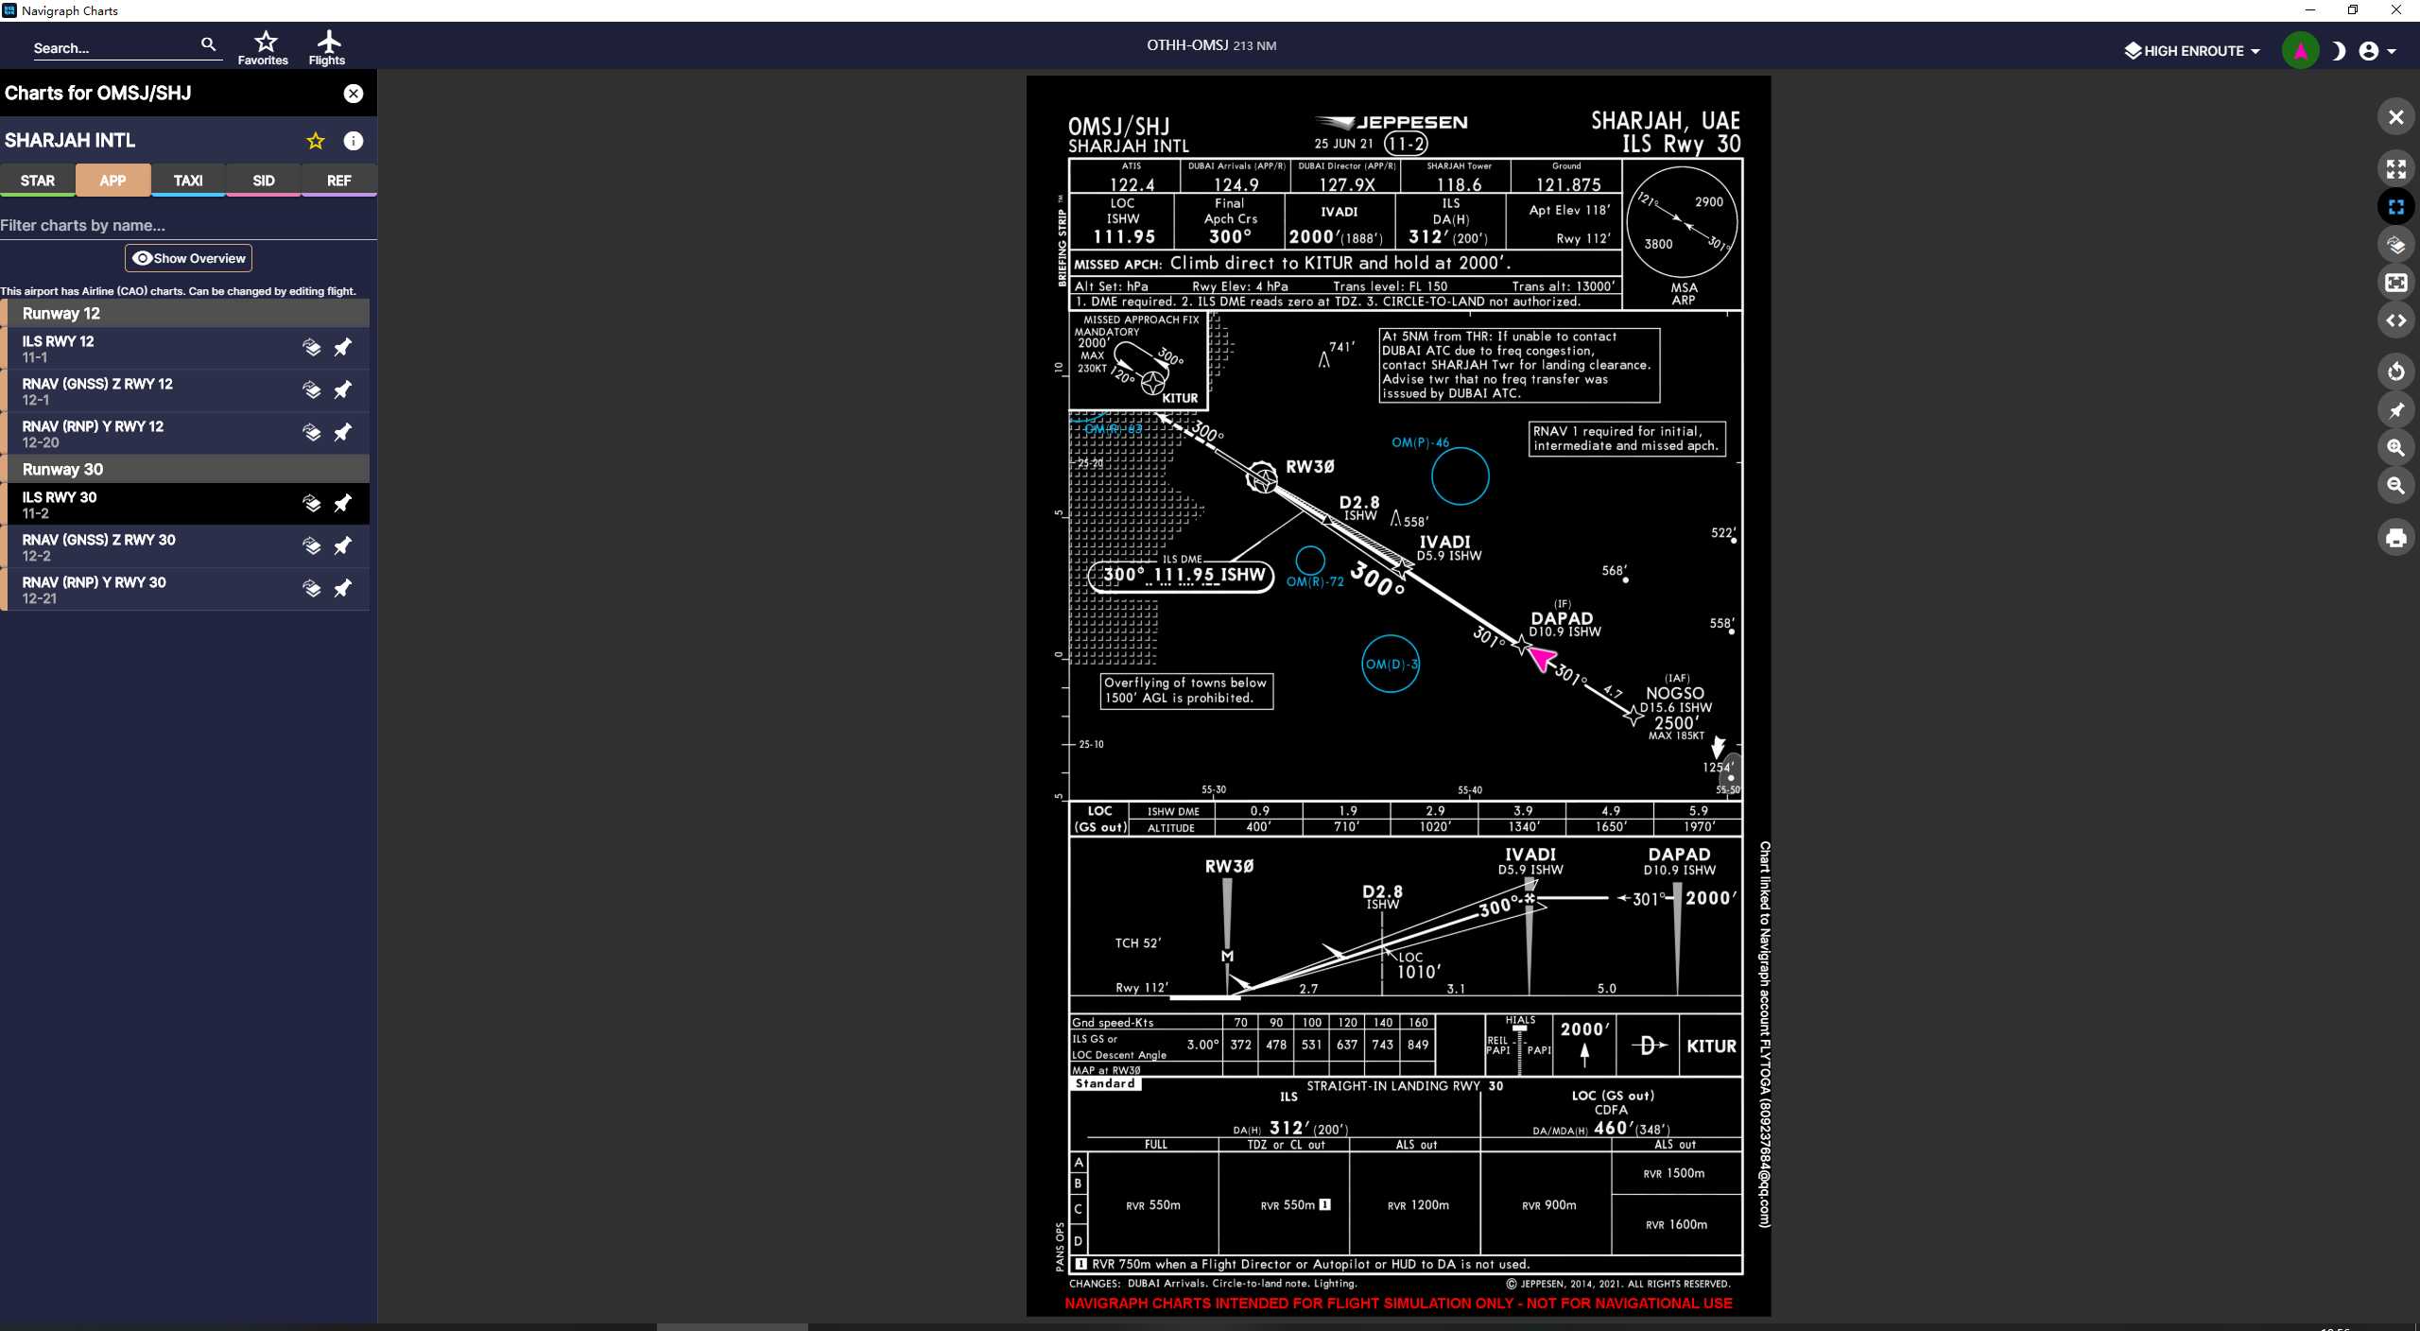2420x1331 pixels.
Task: Switch to the REF tab
Action: 338,180
